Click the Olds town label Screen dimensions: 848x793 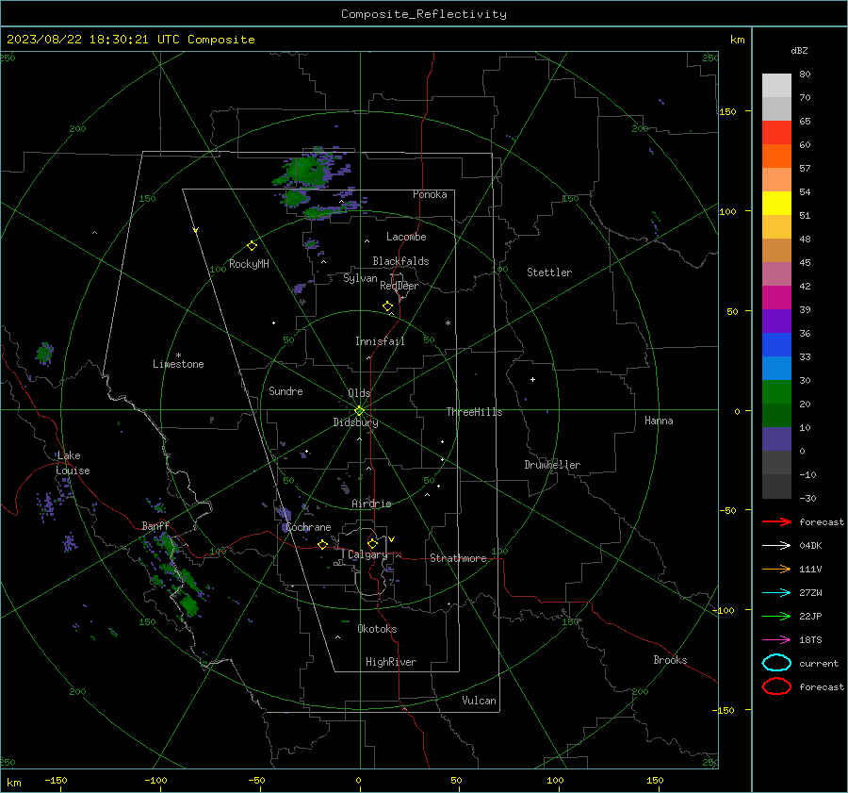coord(359,393)
